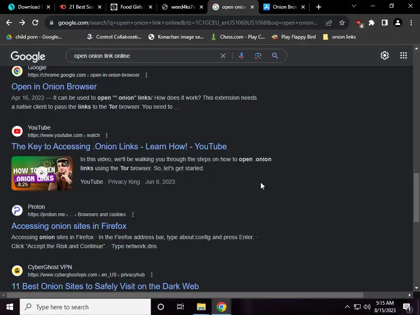Image resolution: width=420 pixels, height=315 pixels.
Task: Click the scroll down arrow
Action: [416, 288]
